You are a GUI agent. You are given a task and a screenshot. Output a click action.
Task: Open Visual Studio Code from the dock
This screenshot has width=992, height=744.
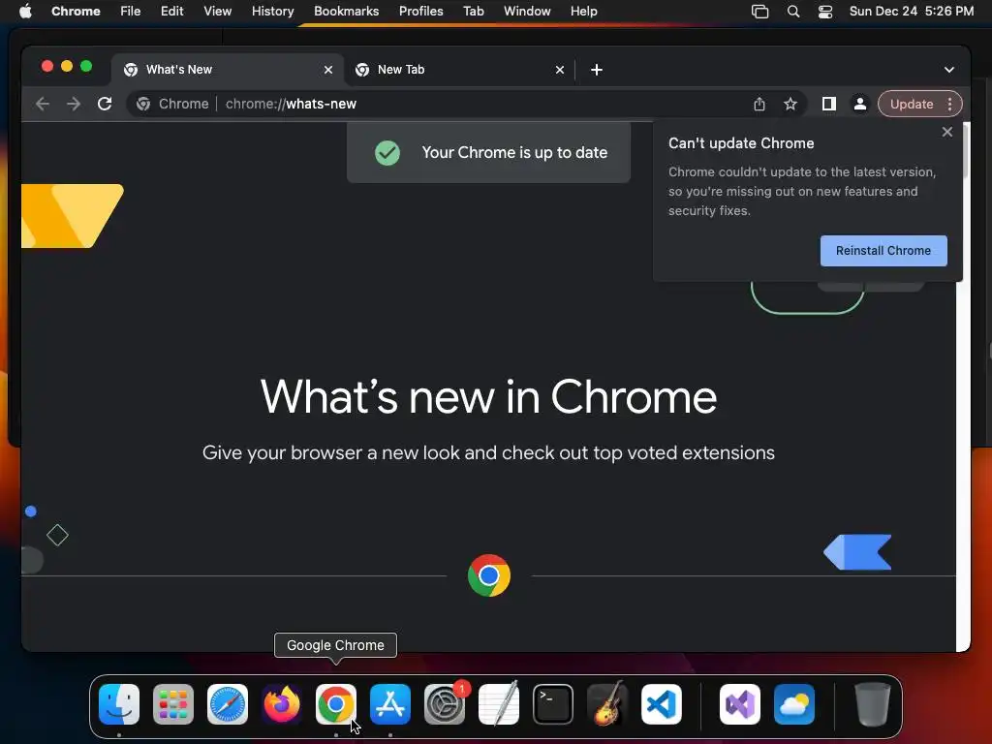(x=661, y=704)
